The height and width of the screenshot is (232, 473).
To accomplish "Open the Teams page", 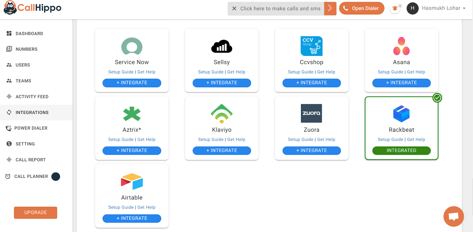I will click(36, 81).
